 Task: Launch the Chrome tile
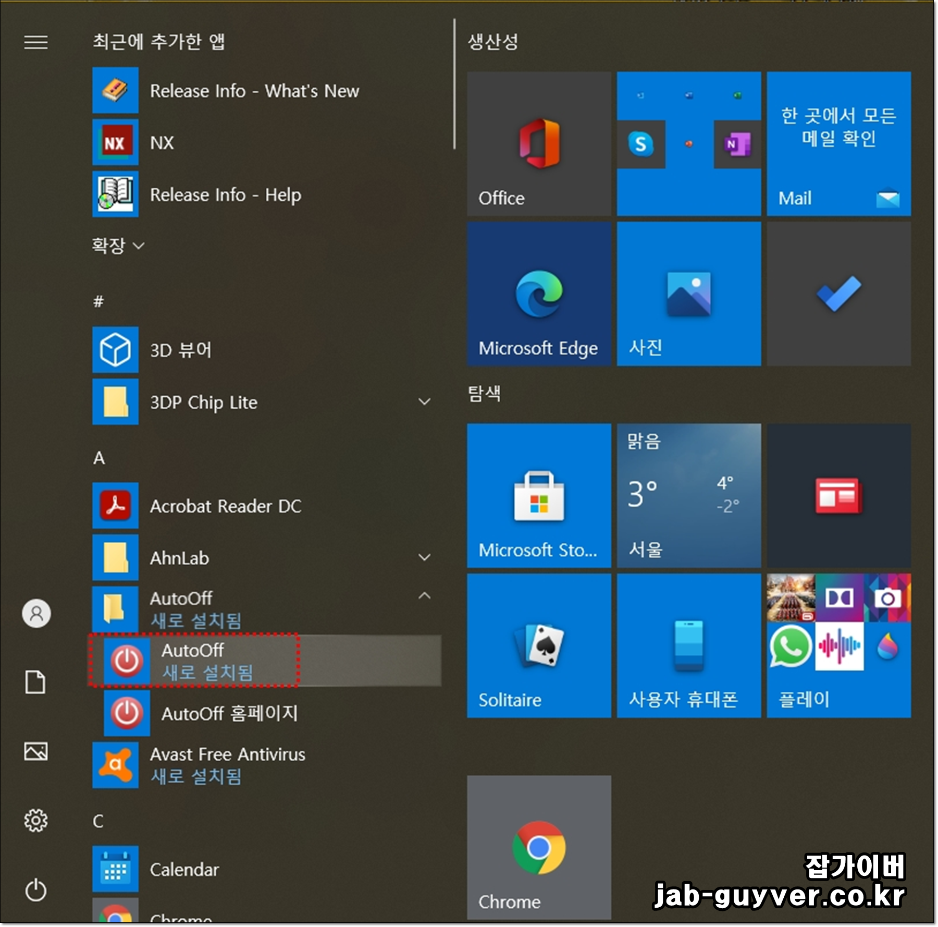(539, 847)
